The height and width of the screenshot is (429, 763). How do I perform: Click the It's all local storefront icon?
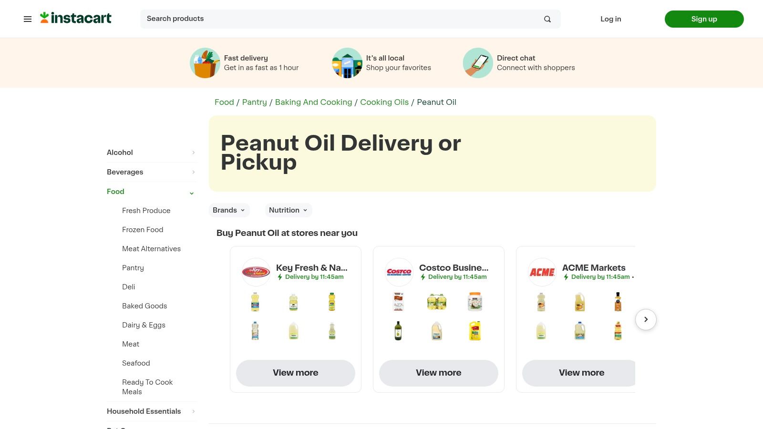pyautogui.click(x=347, y=62)
